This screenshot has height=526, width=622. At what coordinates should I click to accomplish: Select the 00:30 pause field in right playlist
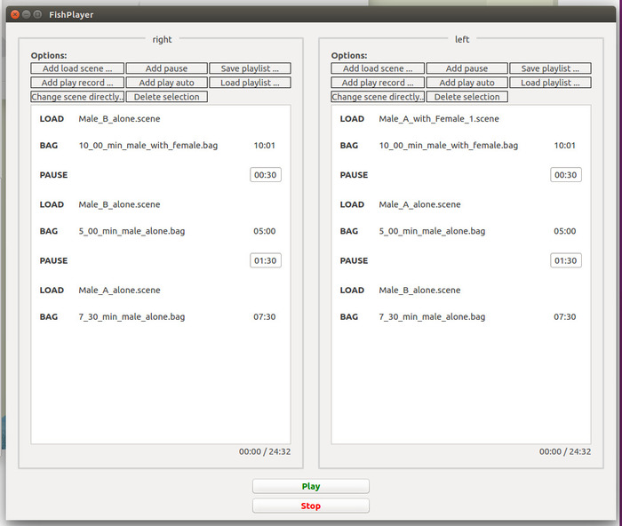click(266, 175)
